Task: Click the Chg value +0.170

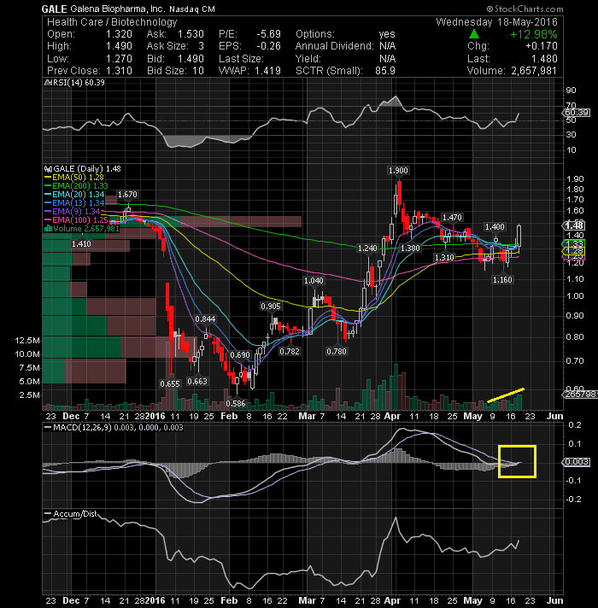Action: (542, 46)
